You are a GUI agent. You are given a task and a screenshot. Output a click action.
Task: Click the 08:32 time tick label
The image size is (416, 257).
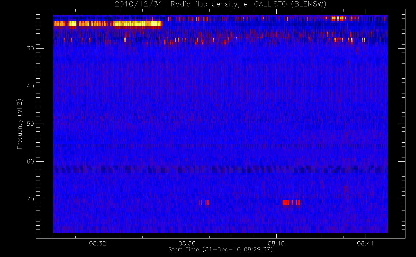point(98,243)
